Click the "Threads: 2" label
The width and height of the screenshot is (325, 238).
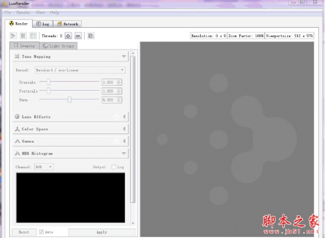(52, 36)
